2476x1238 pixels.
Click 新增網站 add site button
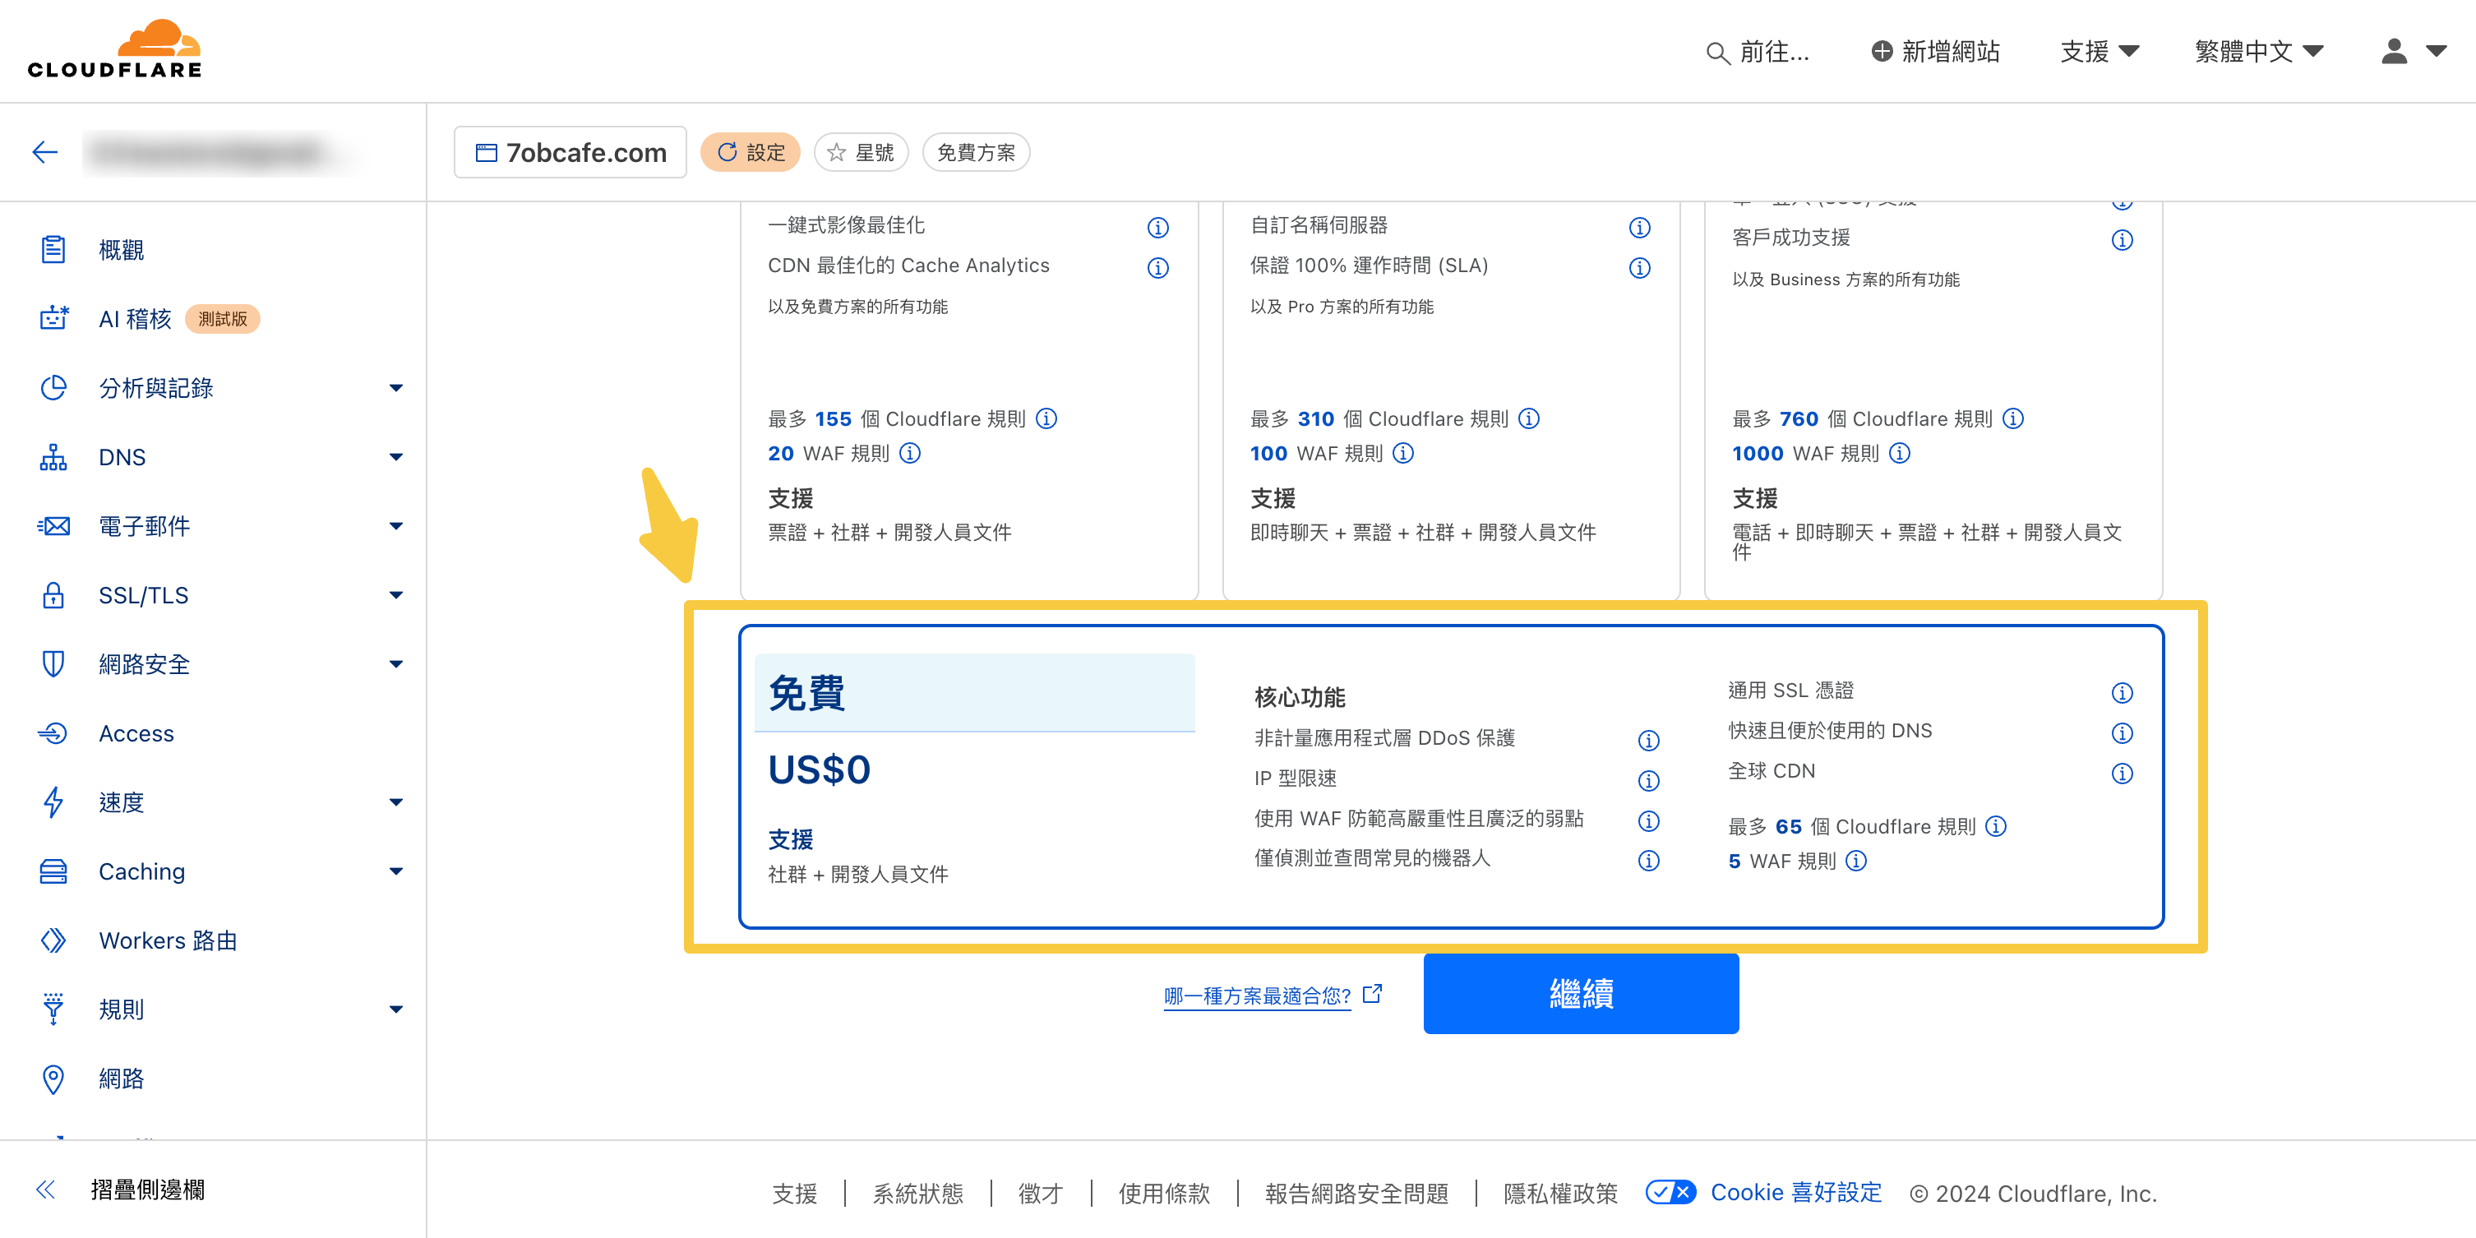click(1935, 51)
